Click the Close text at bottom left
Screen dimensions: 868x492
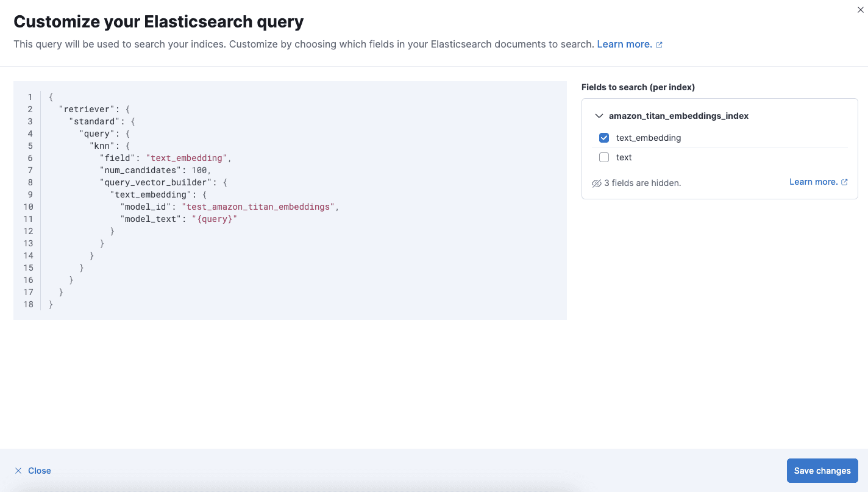click(40, 471)
